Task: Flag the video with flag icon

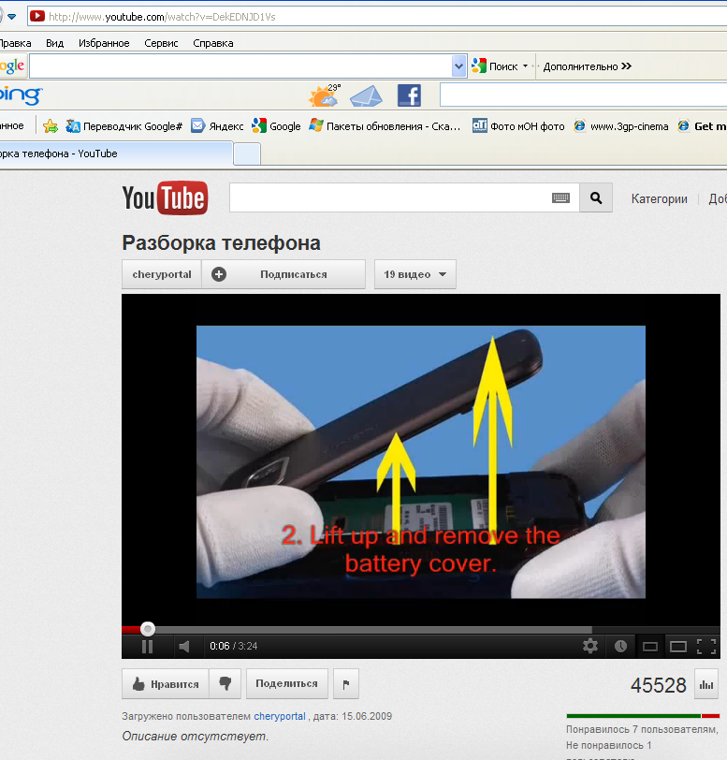Action: point(345,684)
